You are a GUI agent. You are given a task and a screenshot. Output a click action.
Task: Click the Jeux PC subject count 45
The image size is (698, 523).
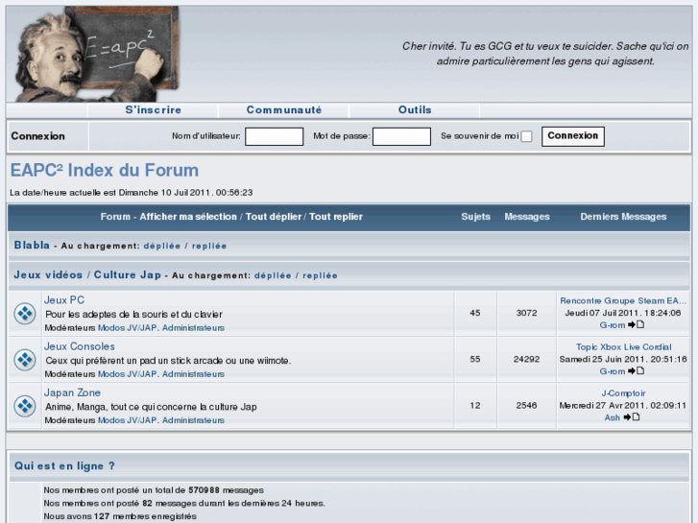point(475,313)
